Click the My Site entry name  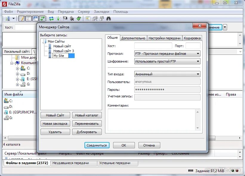61,56
